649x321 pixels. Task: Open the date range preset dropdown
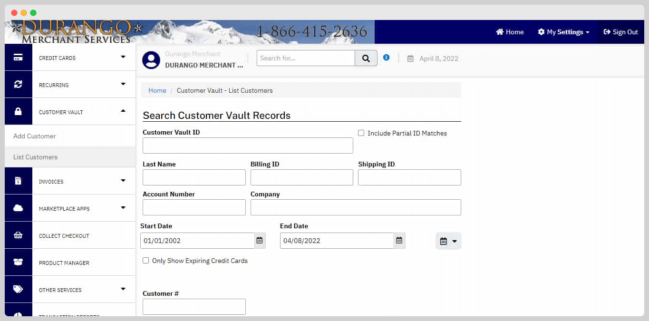click(x=448, y=241)
